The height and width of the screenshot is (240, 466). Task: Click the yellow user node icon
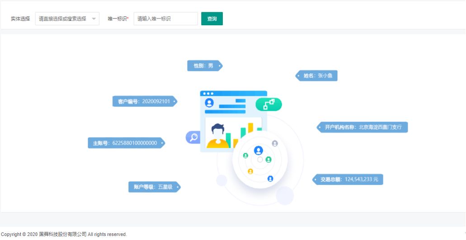point(250,171)
